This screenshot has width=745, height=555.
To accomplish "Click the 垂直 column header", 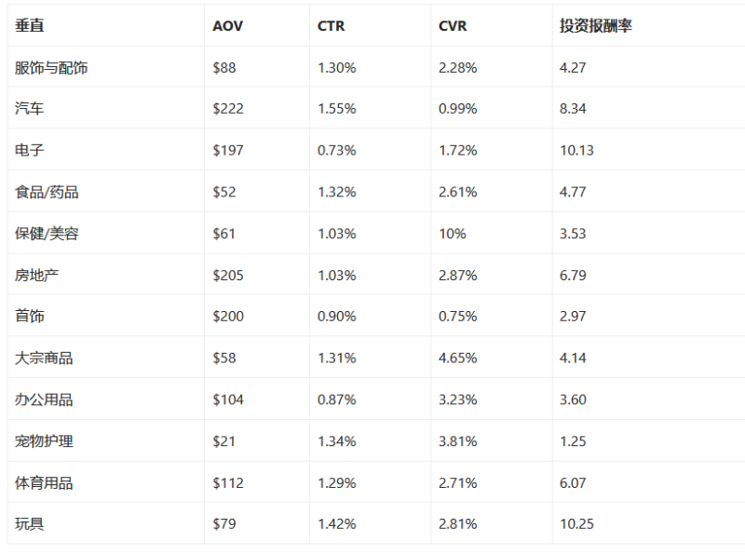I will pyautogui.click(x=30, y=26).
